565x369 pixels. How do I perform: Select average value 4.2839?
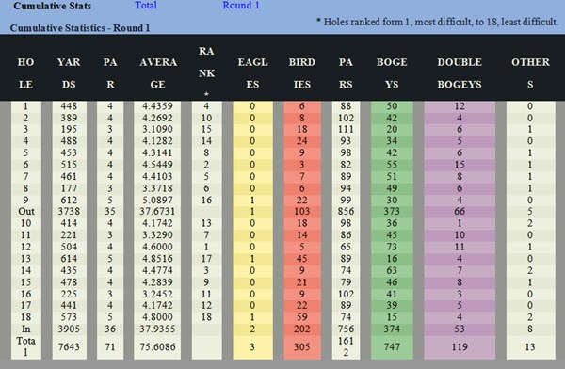pyautogui.click(x=157, y=282)
